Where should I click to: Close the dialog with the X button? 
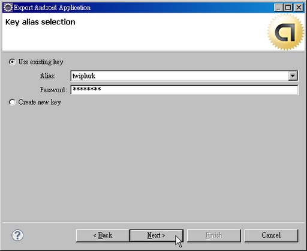[x=299, y=8]
